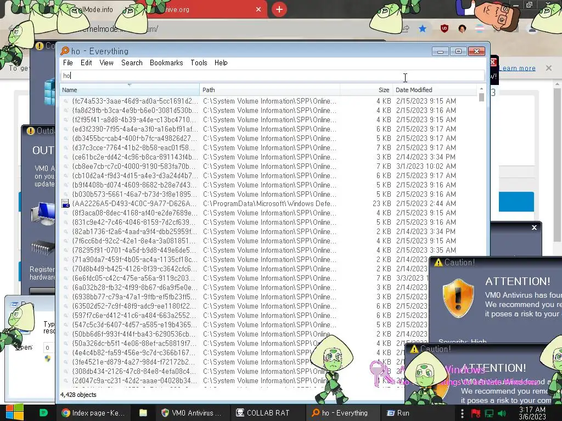Open the Search menu in Everything
Screen dimensions: 562x421
(132, 62)
